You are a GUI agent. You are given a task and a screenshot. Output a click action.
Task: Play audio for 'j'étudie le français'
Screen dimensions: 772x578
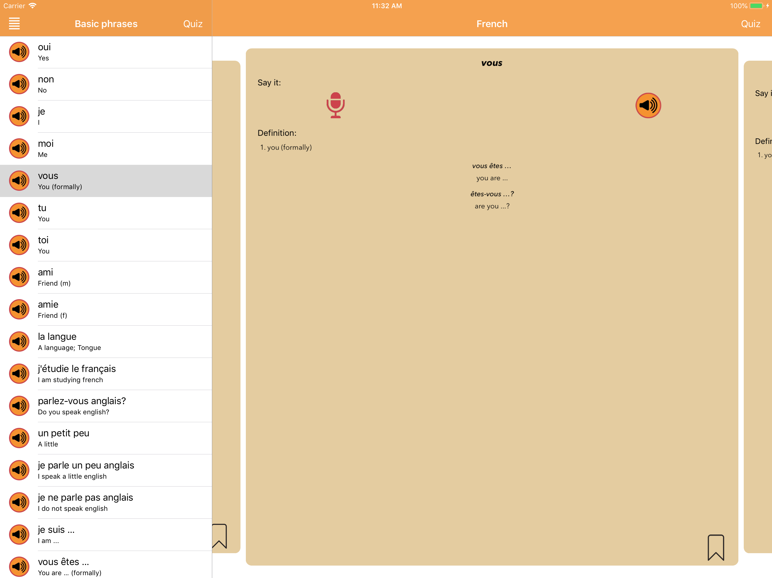tap(19, 374)
